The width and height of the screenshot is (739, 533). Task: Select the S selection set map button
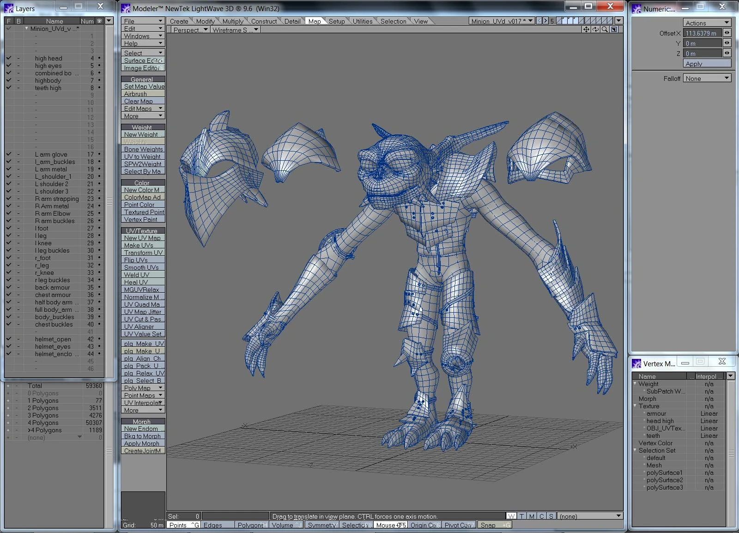click(551, 516)
